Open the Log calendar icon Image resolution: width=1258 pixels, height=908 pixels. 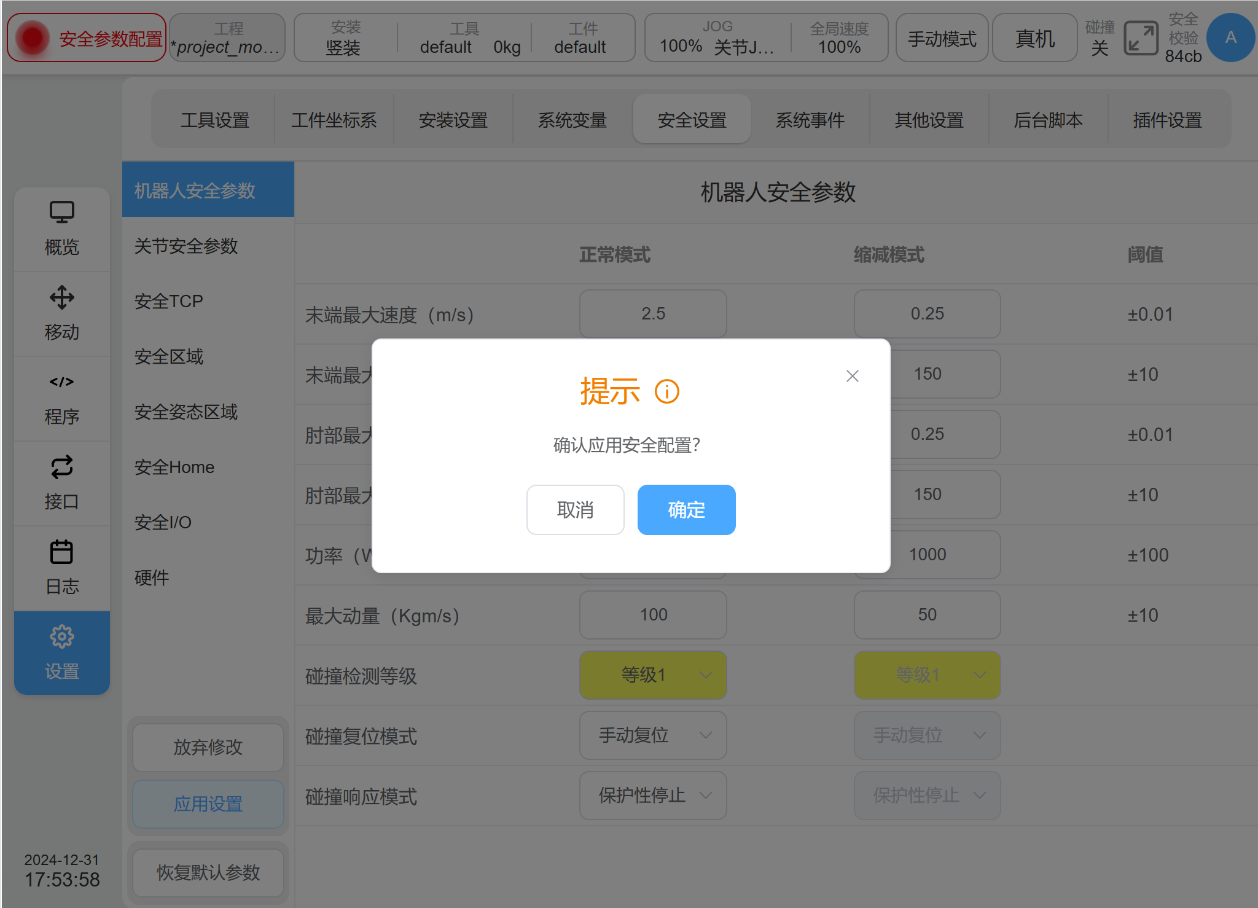point(61,552)
